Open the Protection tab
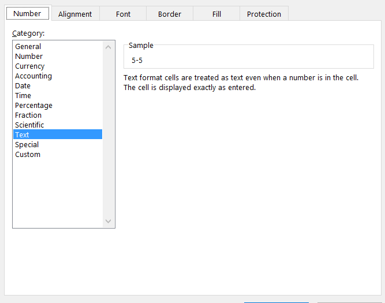 (264, 14)
